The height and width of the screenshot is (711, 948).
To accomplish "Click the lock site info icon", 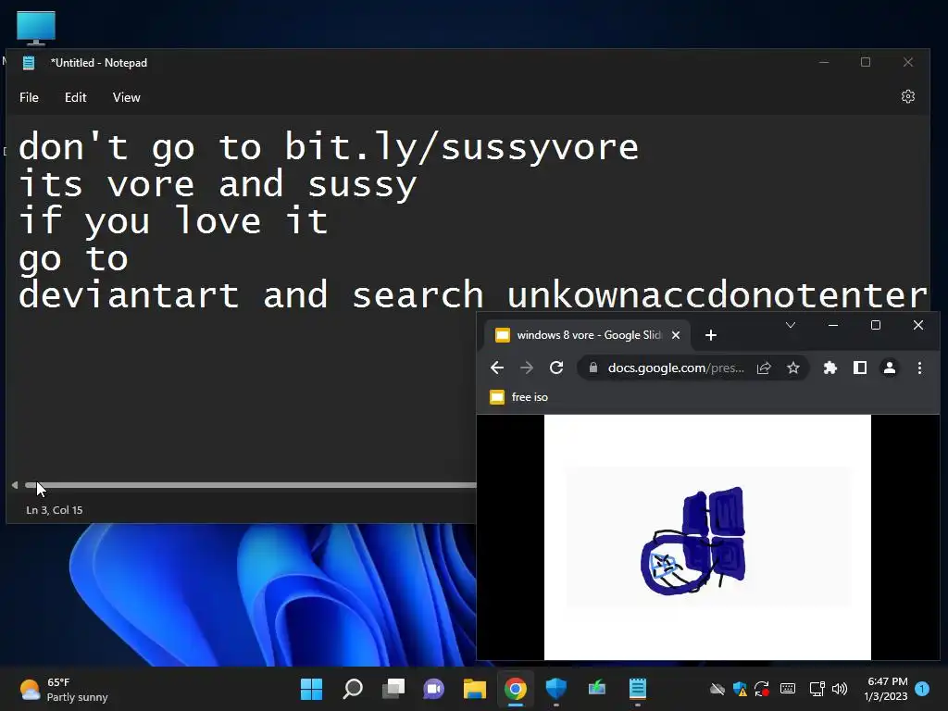I will [x=593, y=368].
